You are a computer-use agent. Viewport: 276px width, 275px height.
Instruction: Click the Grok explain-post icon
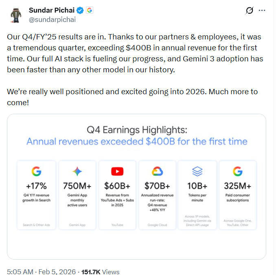click(250, 11)
